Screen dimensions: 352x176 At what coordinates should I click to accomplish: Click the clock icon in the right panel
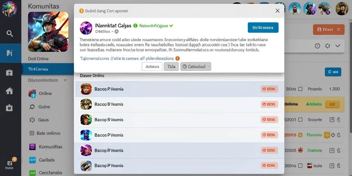coord(317,46)
